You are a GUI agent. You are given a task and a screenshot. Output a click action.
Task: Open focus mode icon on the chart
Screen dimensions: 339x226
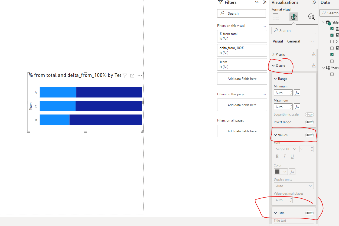(x=132, y=76)
